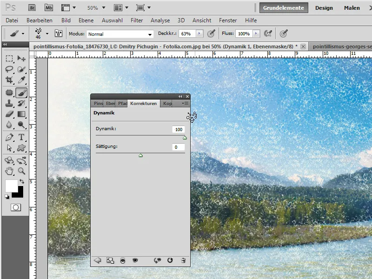Open the tool preset picker arrow

pos(23,33)
